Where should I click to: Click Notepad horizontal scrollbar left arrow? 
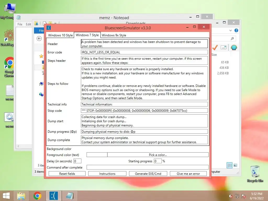click(18, 146)
